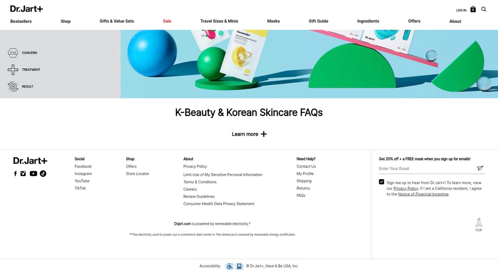Open the TikTok icon in the footer
498x280 pixels.
click(x=43, y=173)
